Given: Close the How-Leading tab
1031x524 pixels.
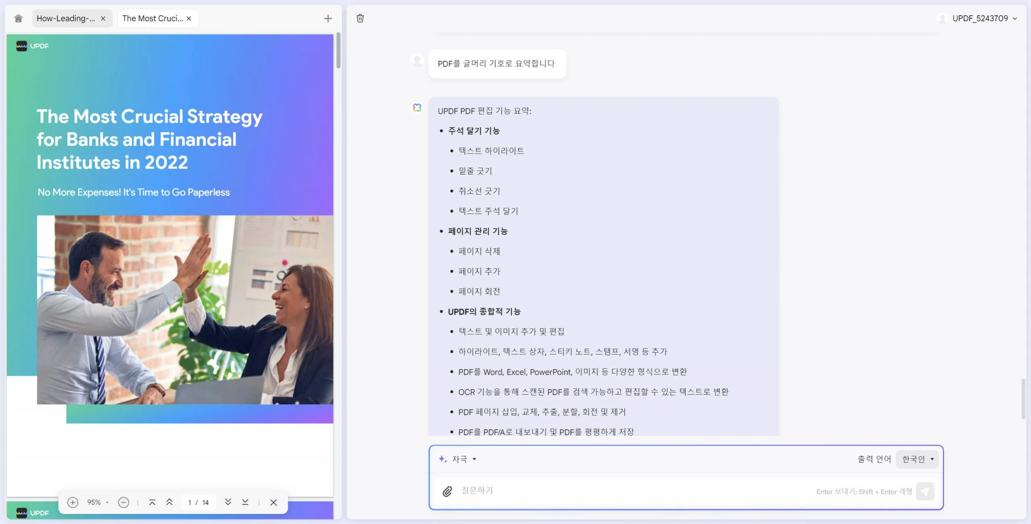Looking at the screenshot, I should click(x=103, y=19).
